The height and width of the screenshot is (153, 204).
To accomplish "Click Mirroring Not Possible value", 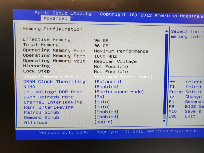I will pos(111,67).
